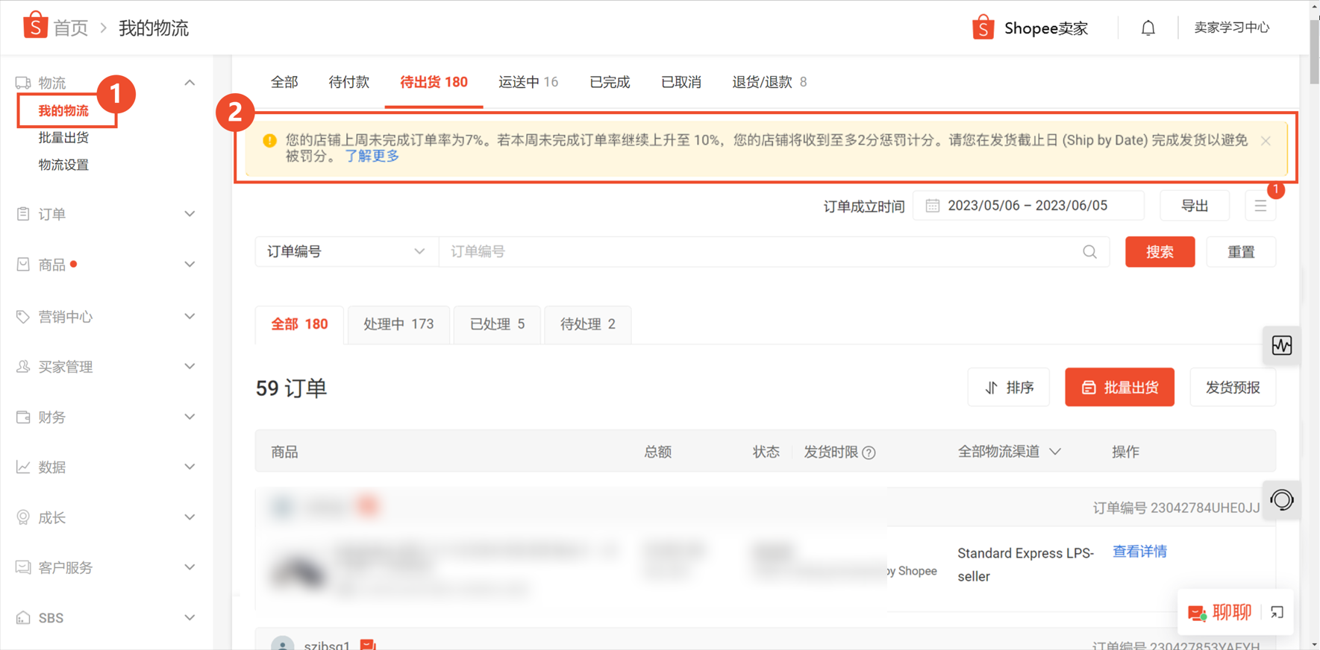Expand the 买家管理 sidebar section
The image size is (1320, 650).
coord(190,366)
